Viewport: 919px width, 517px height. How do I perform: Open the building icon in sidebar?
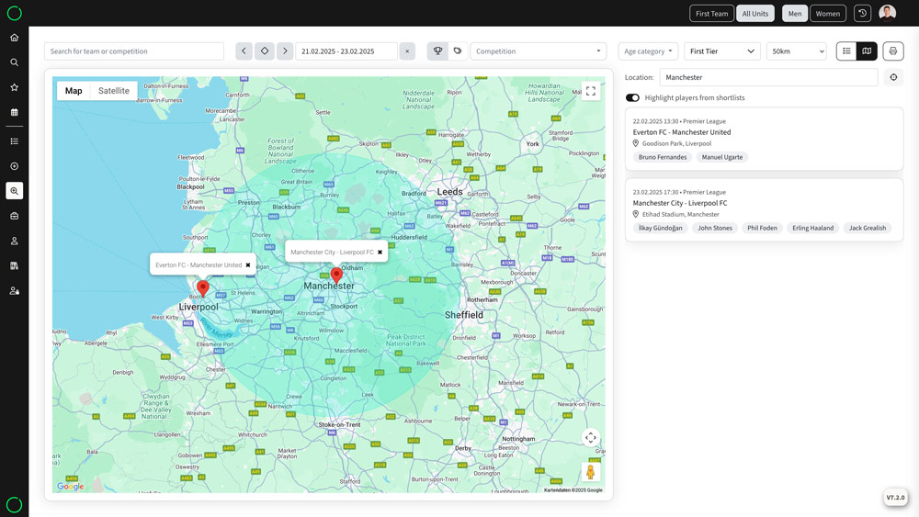tap(14, 265)
